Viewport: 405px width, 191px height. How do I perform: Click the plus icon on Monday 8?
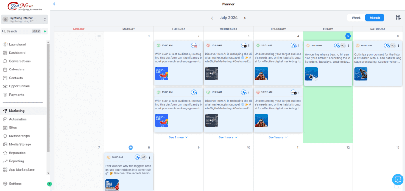pyautogui.click(x=131, y=147)
